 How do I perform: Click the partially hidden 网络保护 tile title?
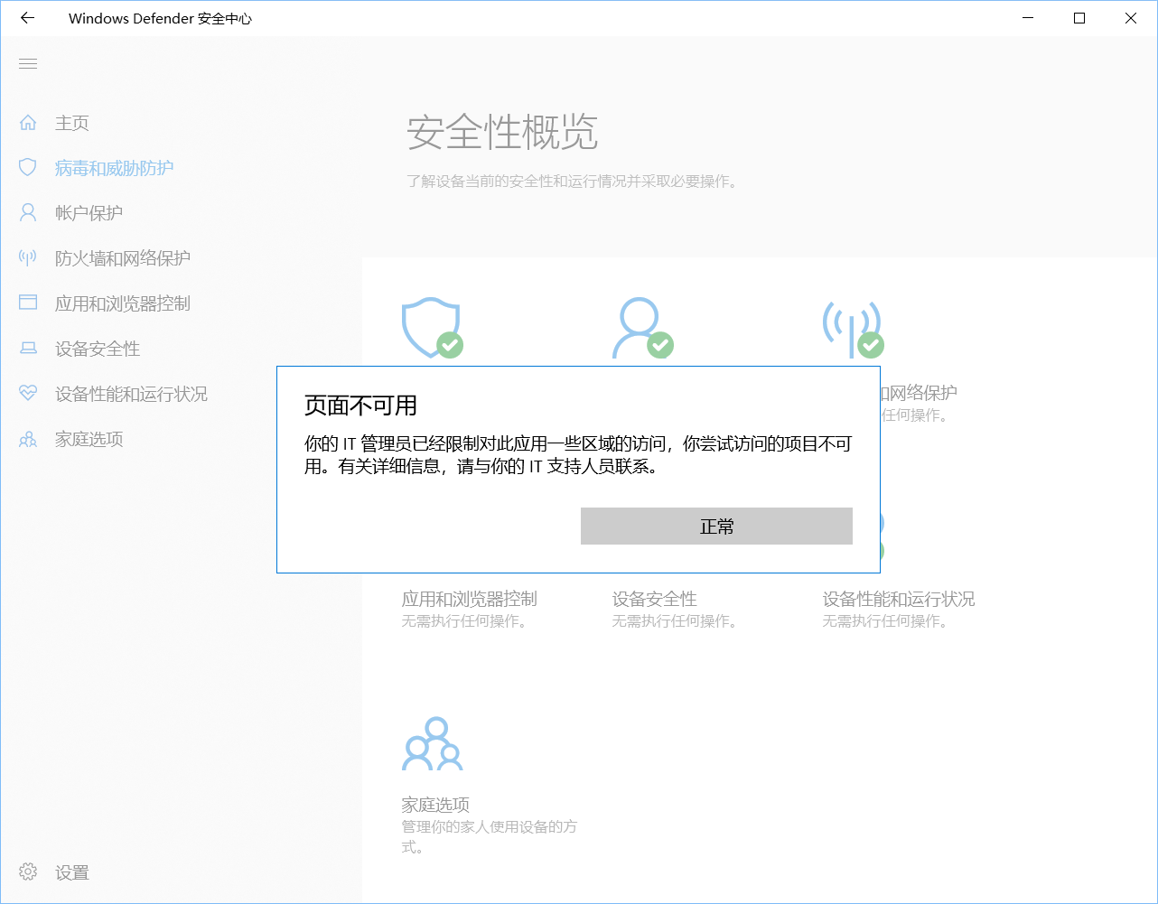920,393
